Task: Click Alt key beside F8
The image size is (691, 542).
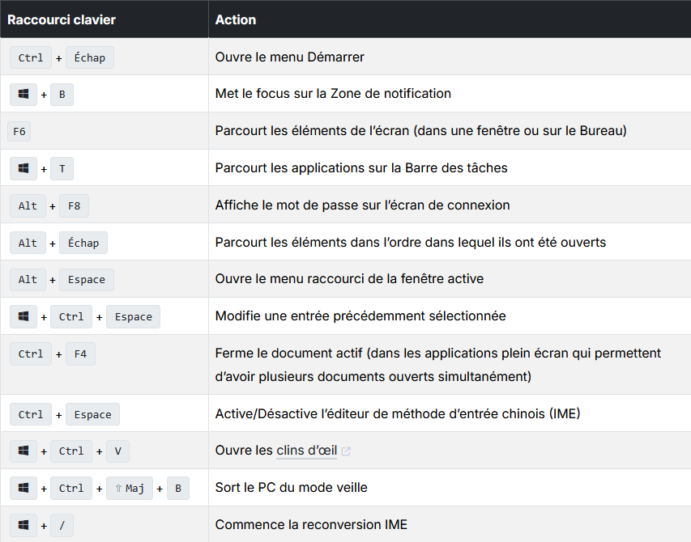Action: [28, 206]
